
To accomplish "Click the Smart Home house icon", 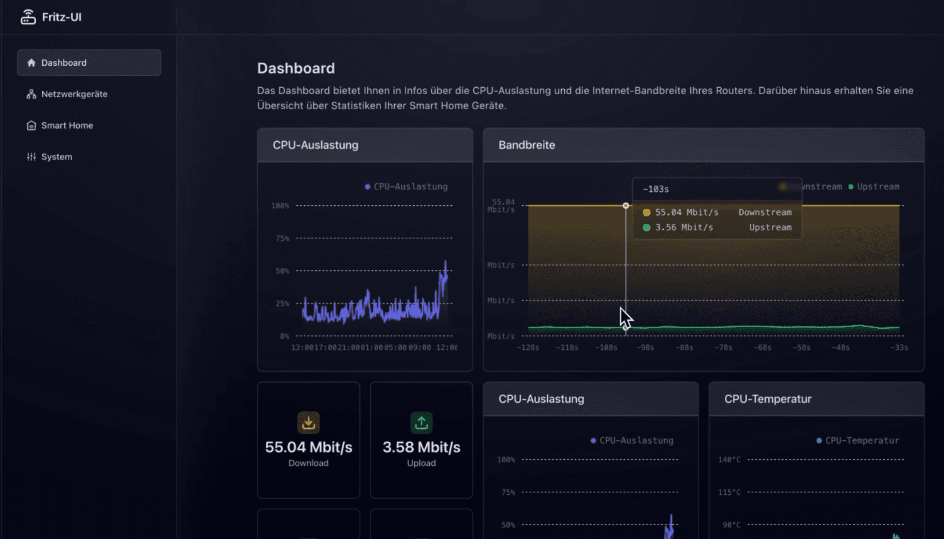I will coord(31,125).
